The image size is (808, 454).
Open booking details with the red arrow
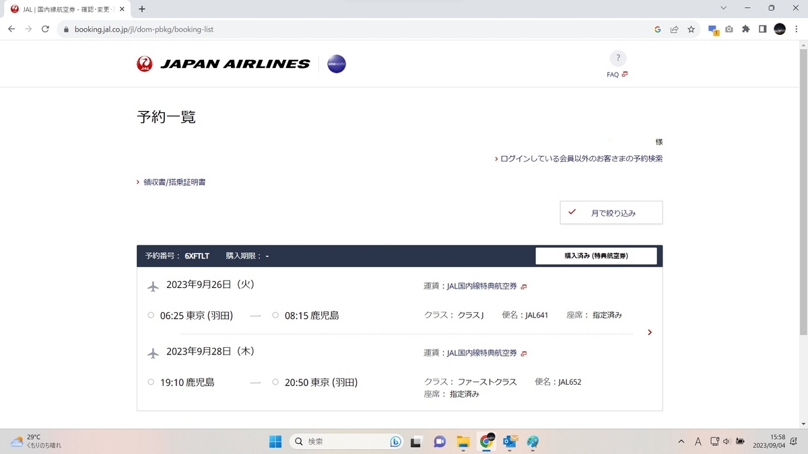[x=649, y=332]
